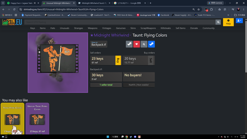Screen dimensions: 247x139
Task: Open the Hats nav menu
Action: point(52,28)
